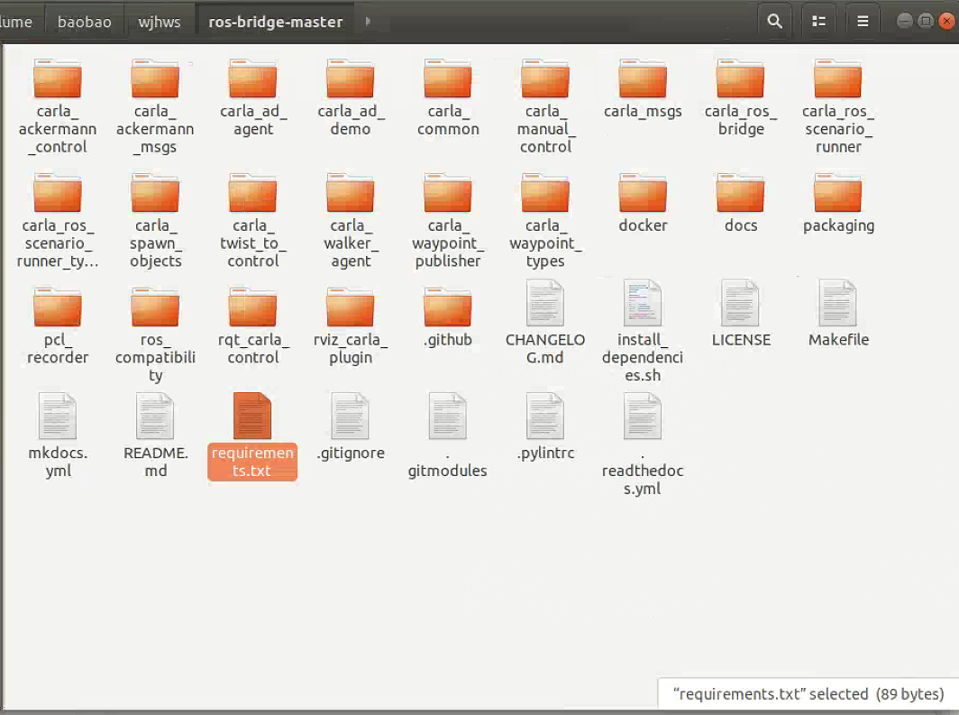Minimize the file manager window

point(905,22)
